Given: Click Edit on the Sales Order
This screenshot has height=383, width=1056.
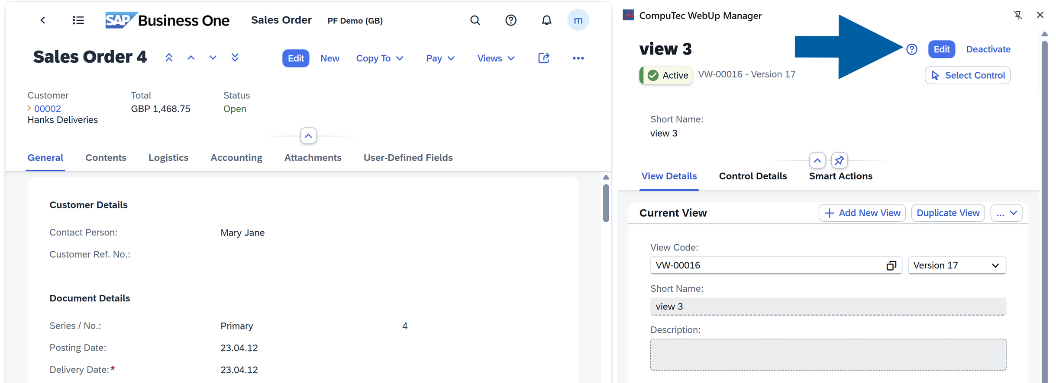Looking at the screenshot, I should (x=296, y=58).
